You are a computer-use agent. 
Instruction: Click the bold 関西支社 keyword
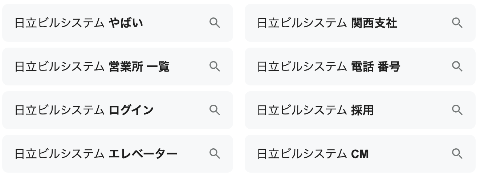[x=374, y=23]
